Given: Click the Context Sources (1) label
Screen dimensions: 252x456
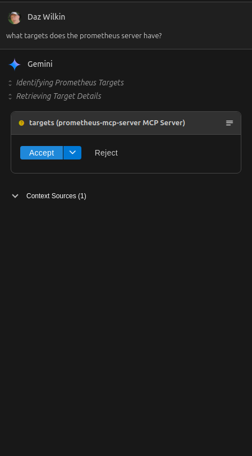Looking at the screenshot, I should (x=56, y=196).
